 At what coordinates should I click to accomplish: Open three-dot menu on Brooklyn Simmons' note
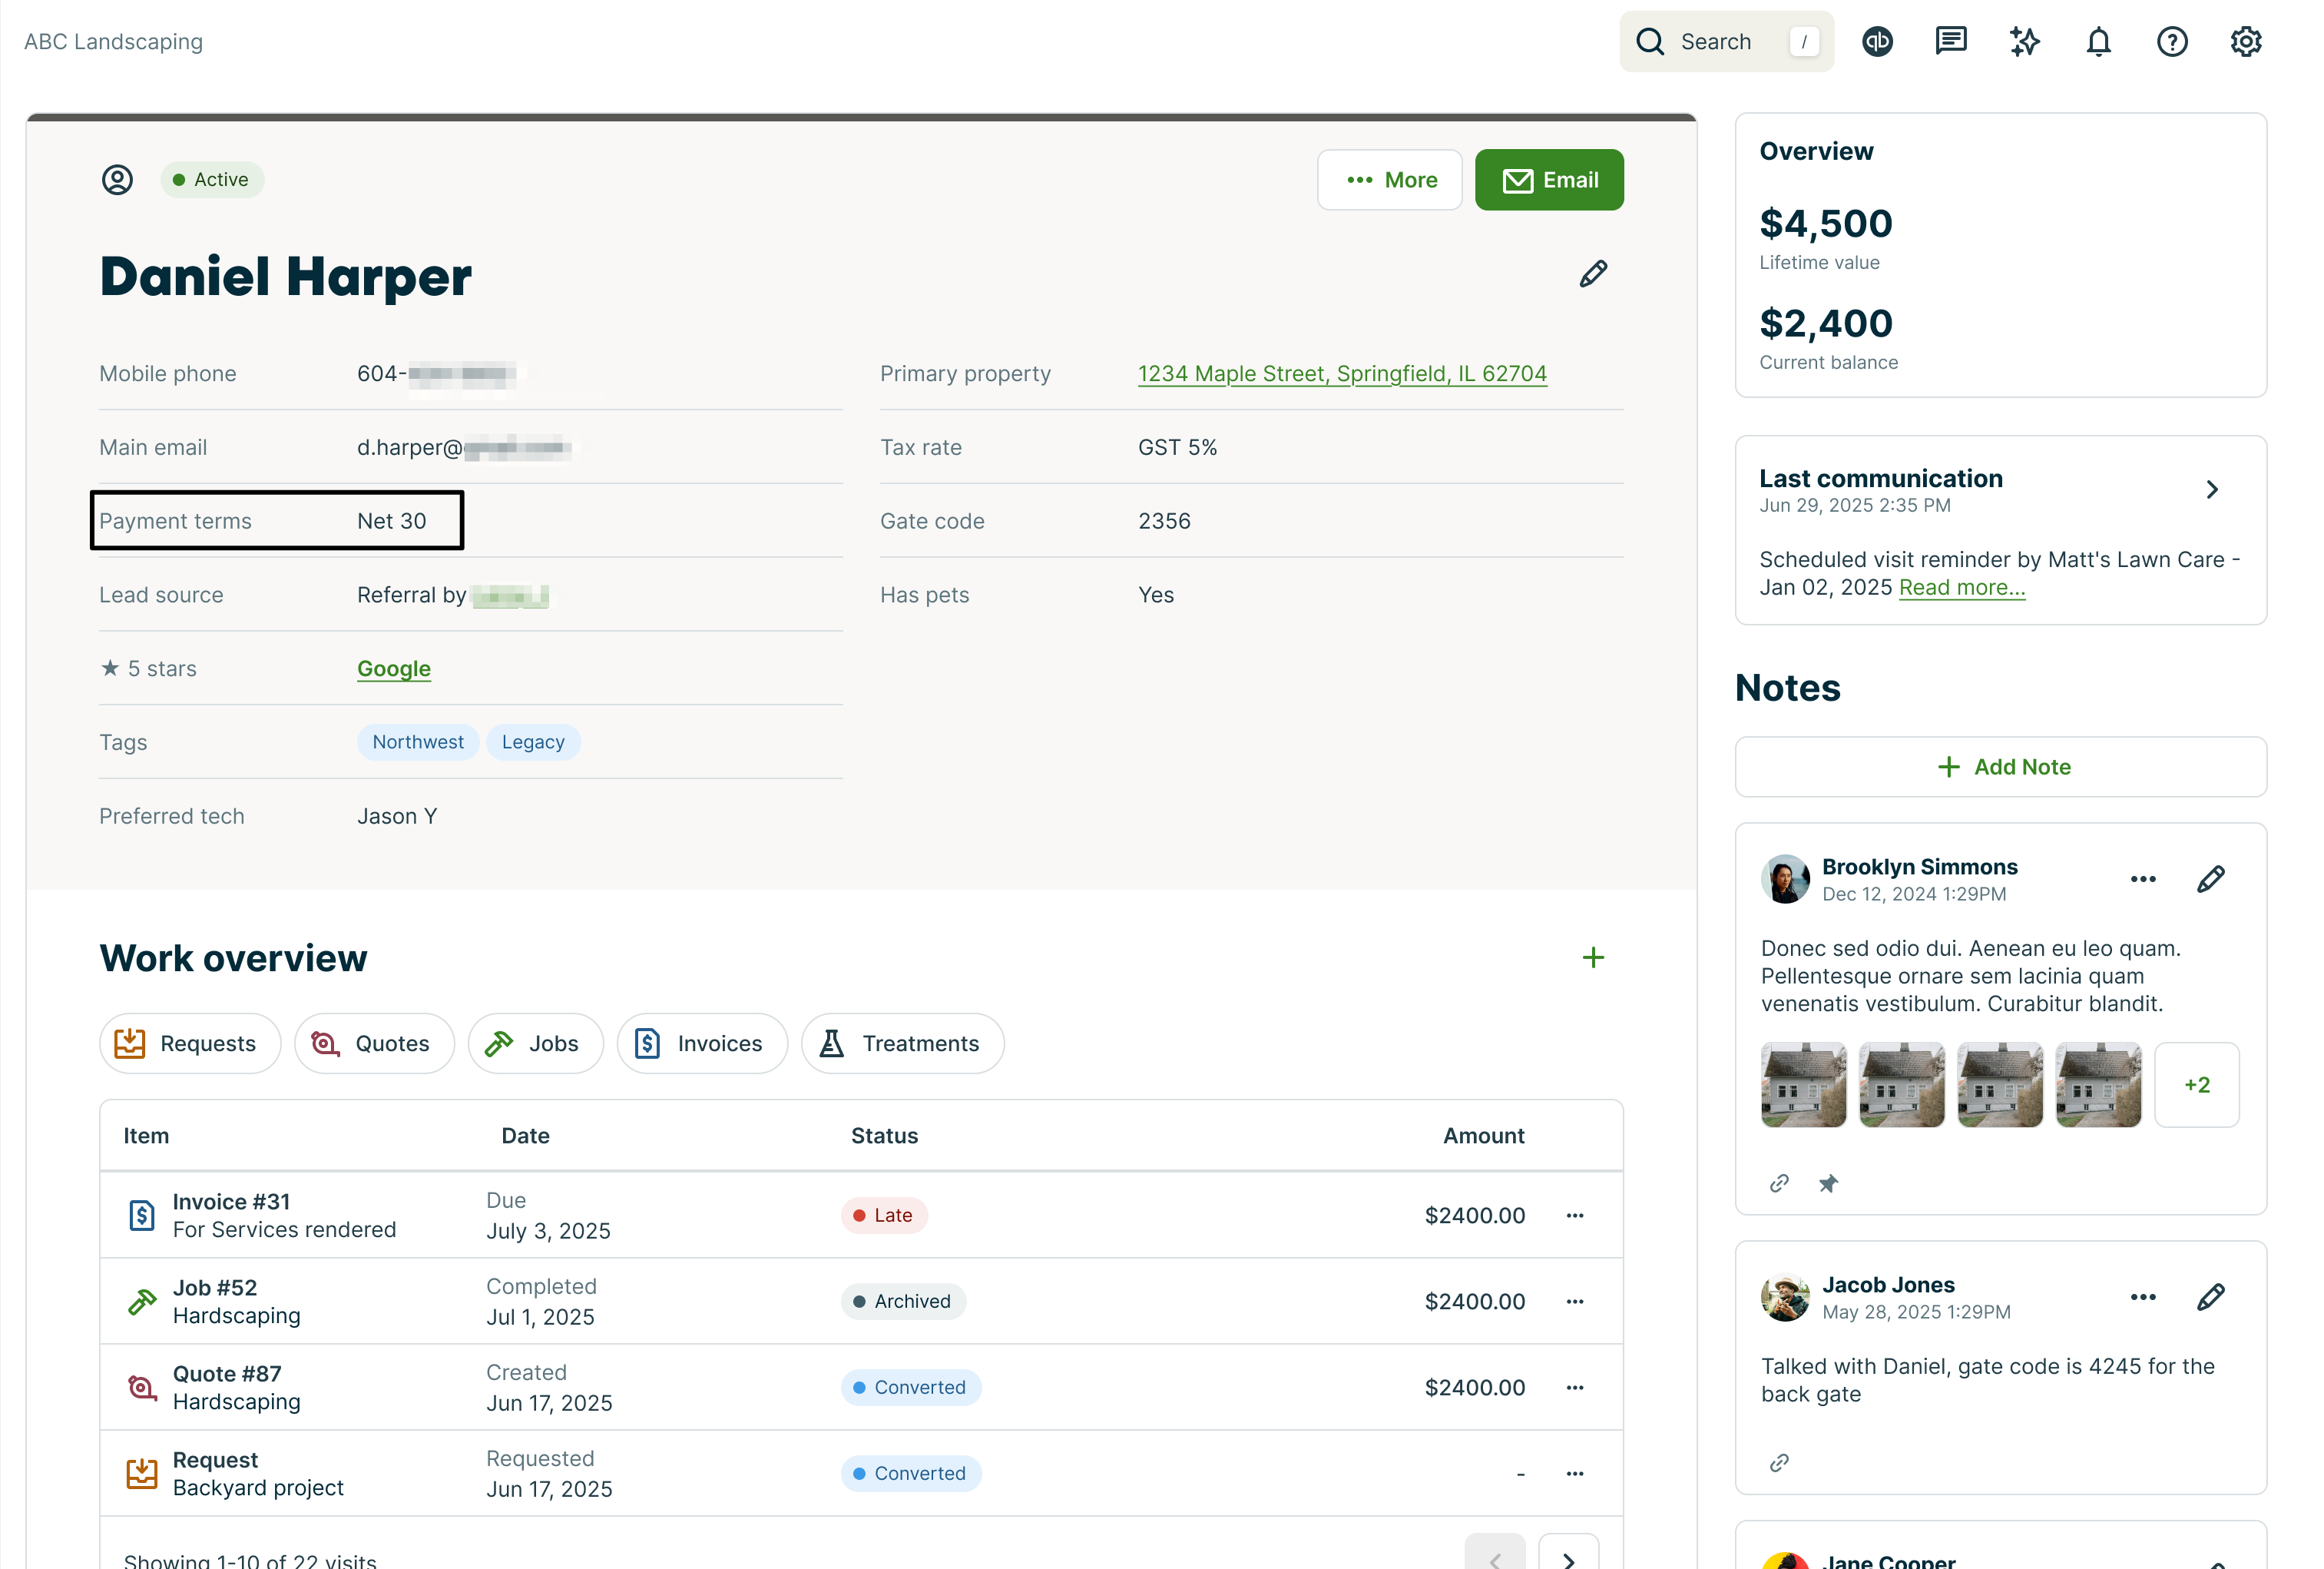pyautogui.click(x=2142, y=880)
